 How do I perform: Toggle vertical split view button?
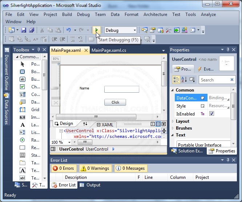click(x=153, y=124)
